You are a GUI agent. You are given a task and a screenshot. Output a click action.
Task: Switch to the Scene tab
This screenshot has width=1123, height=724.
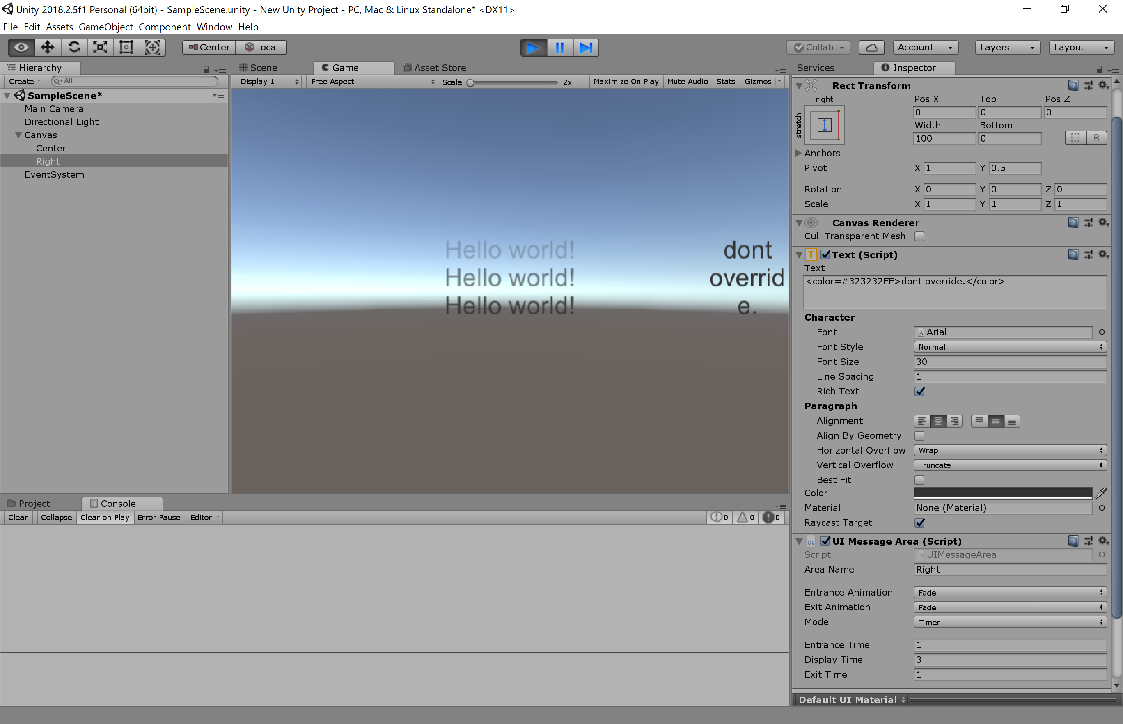pyautogui.click(x=259, y=68)
